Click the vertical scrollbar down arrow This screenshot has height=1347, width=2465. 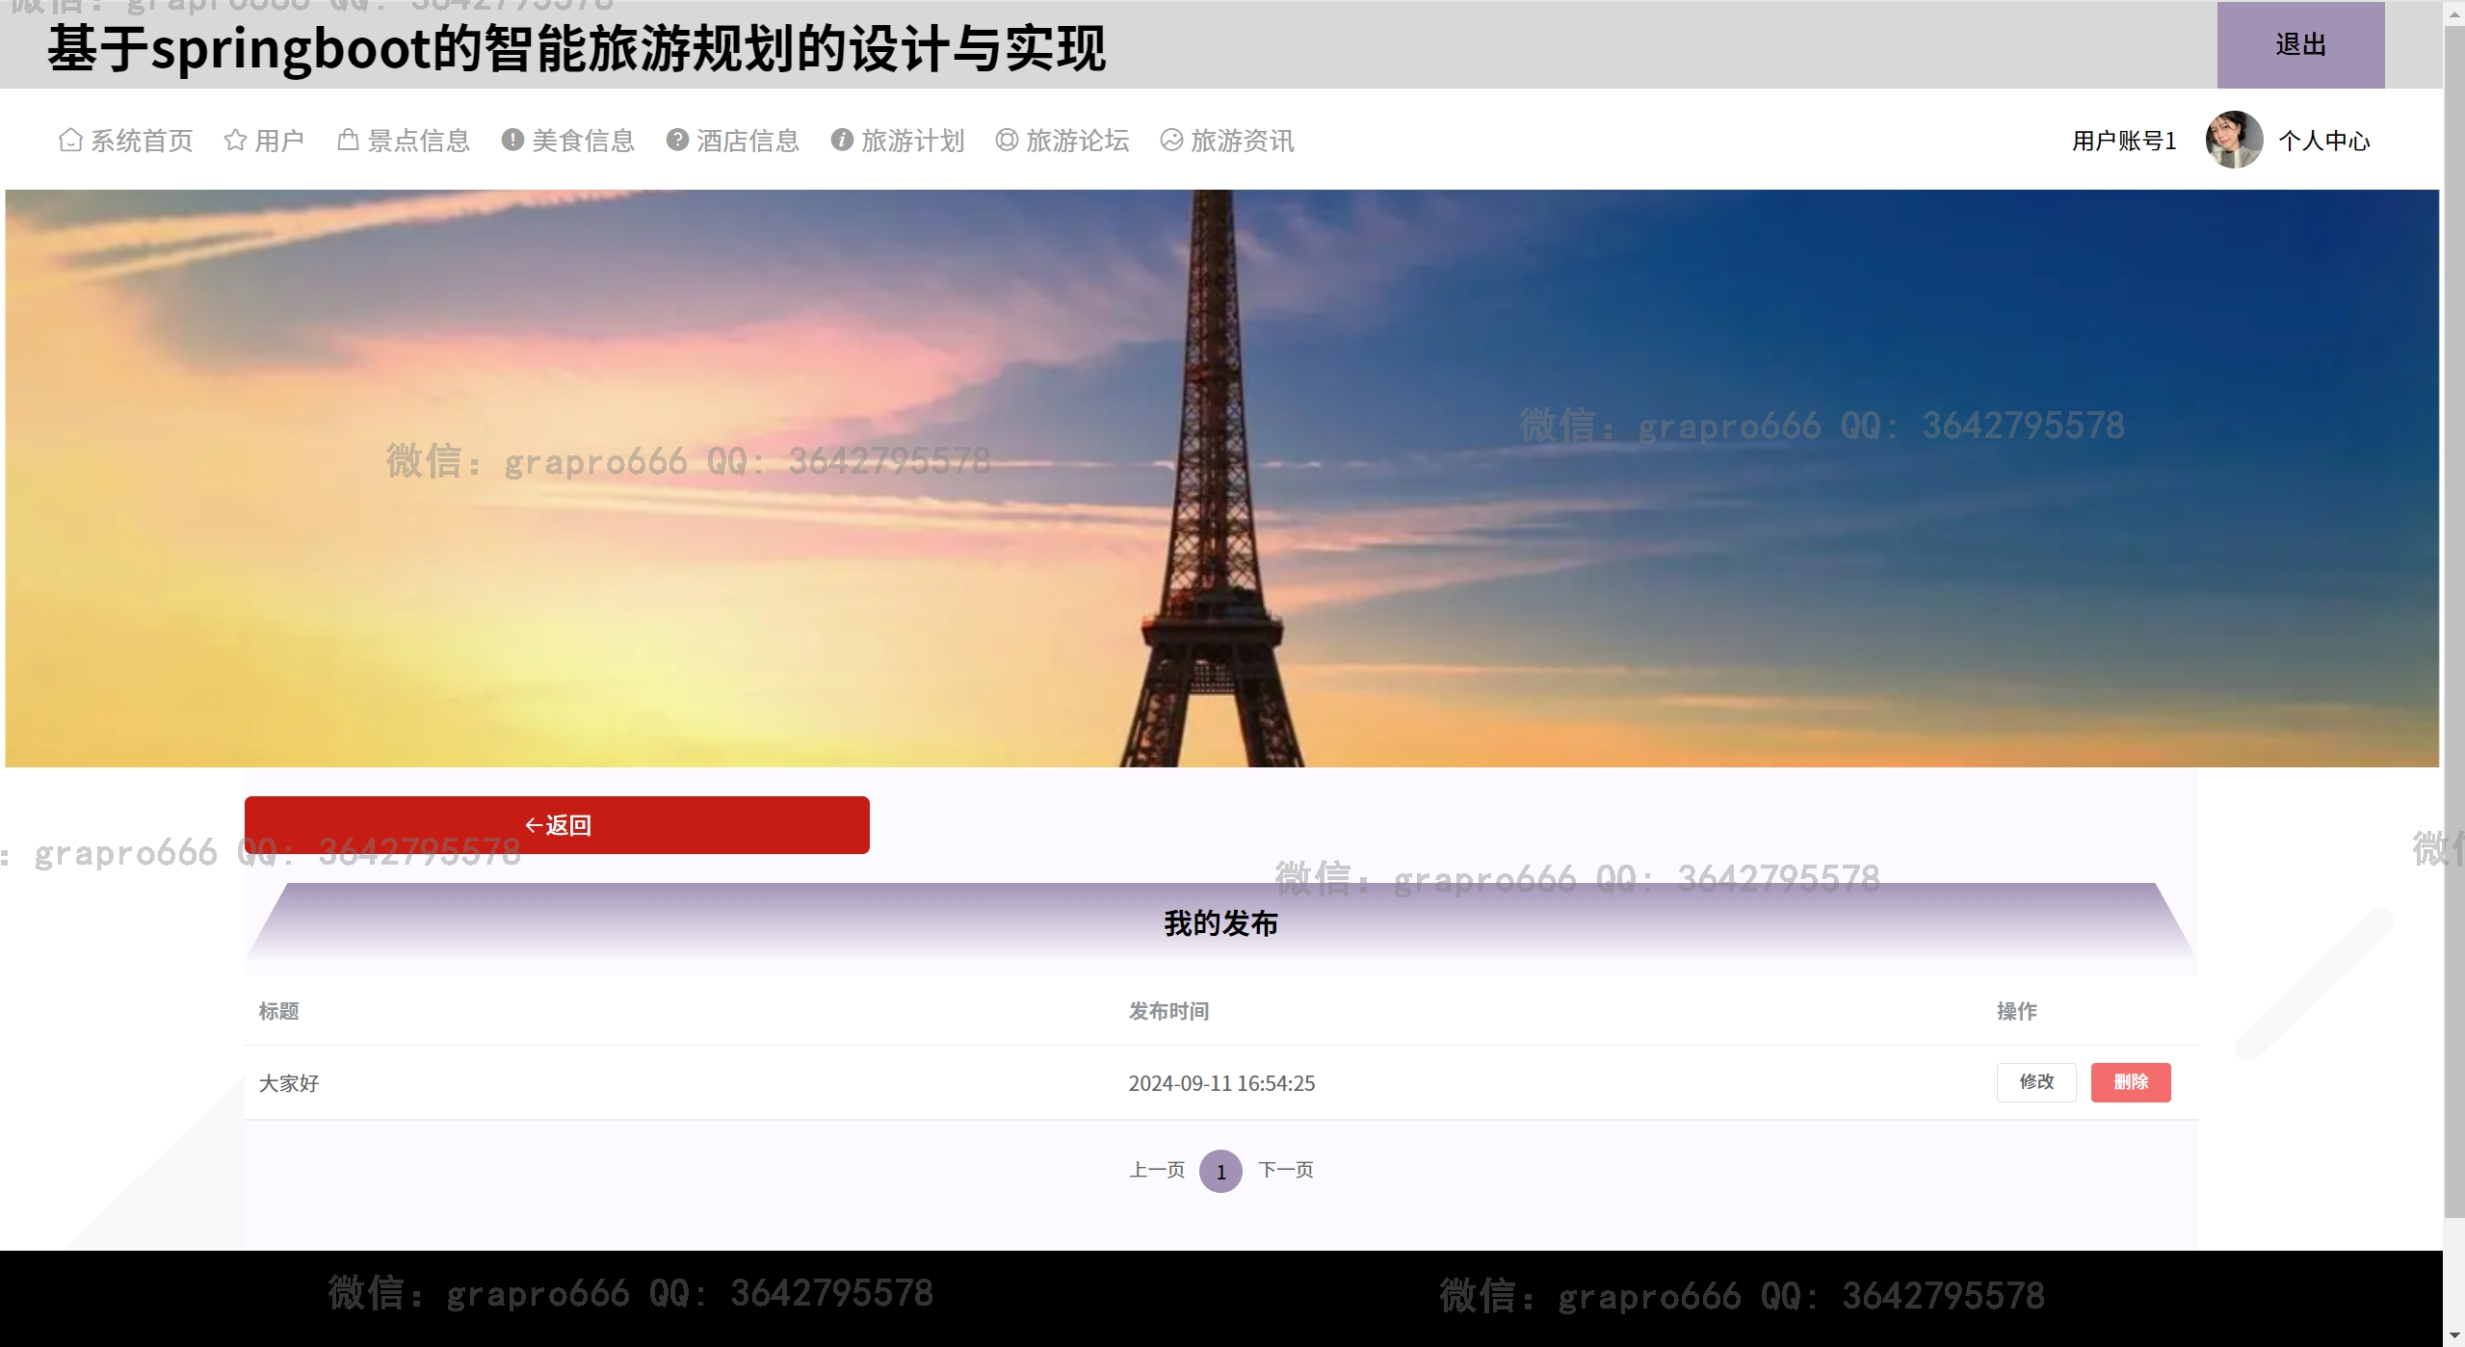(x=2453, y=1335)
